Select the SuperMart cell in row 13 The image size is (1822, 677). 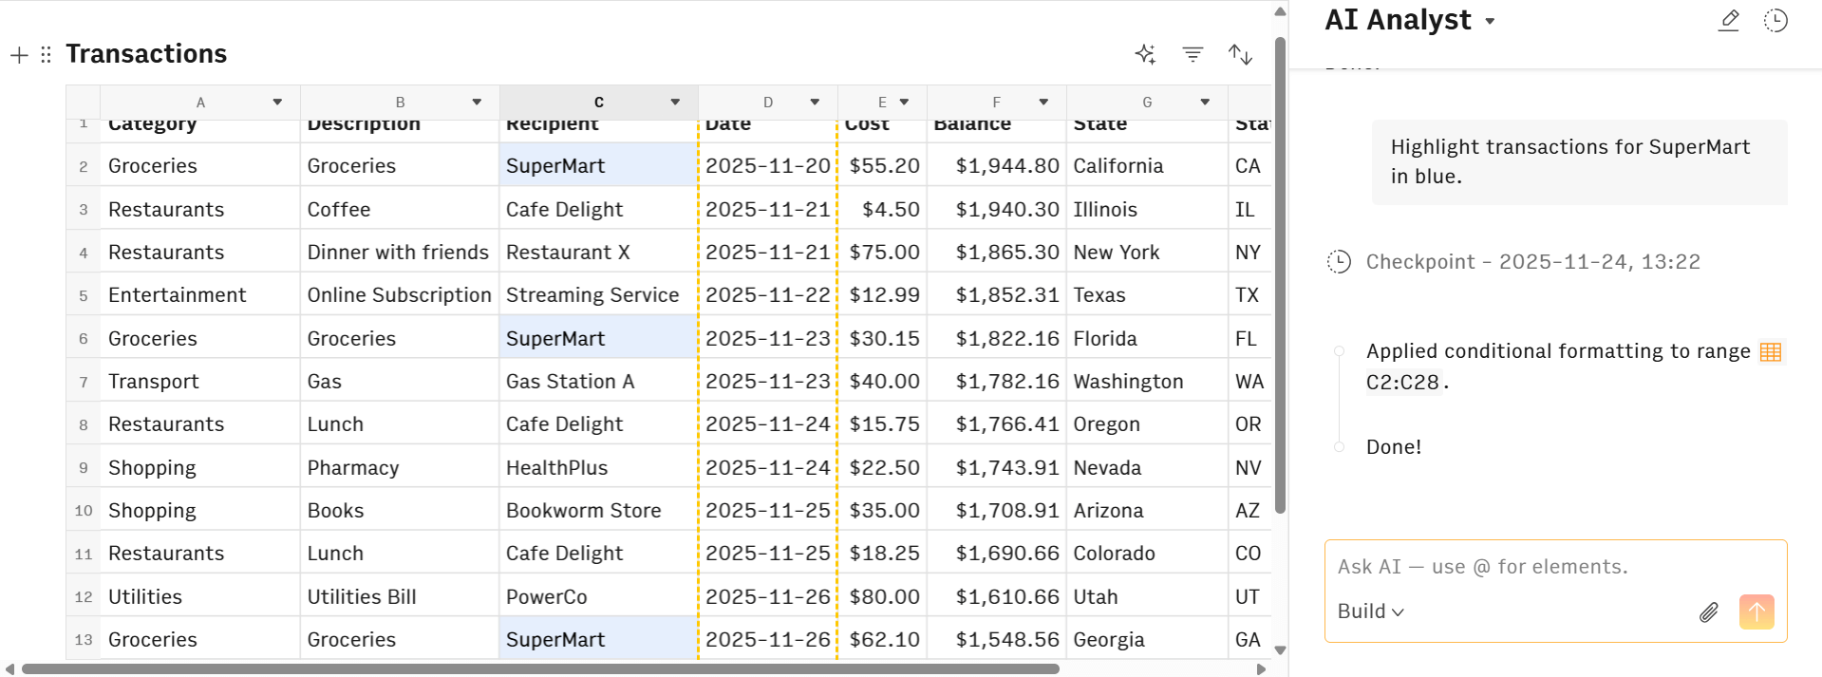(x=598, y=639)
